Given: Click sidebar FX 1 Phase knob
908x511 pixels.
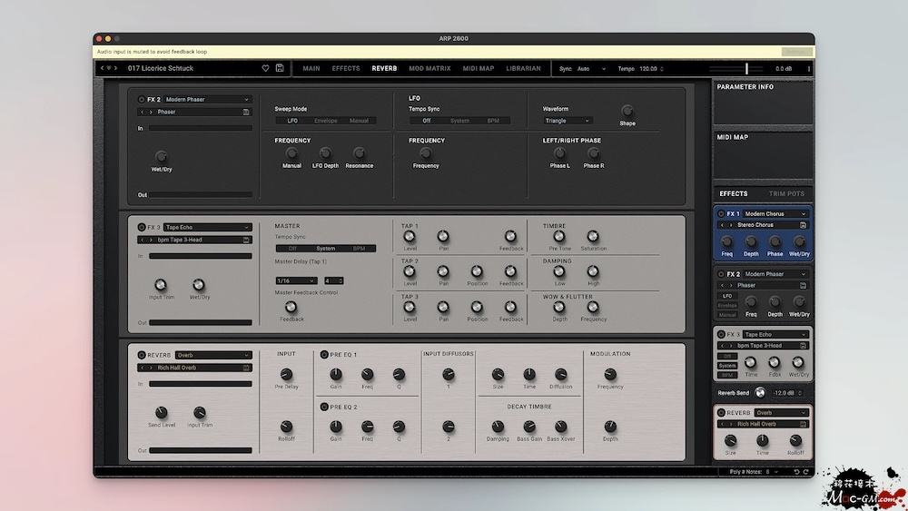Looking at the screenshot, I should click(775, 242).
